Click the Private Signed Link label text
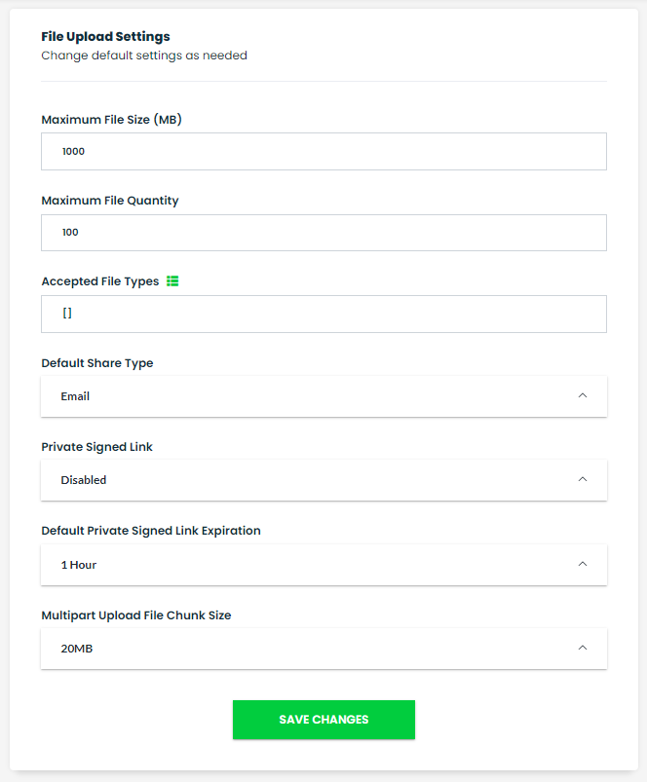Viewport: 647px width, 782px height. tap(96, 447)
